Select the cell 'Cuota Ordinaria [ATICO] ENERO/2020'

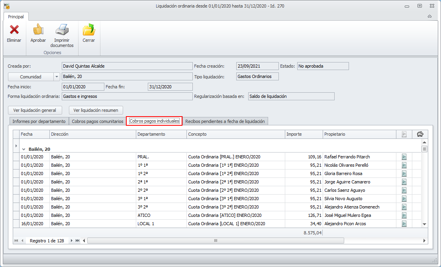[236, 215]
